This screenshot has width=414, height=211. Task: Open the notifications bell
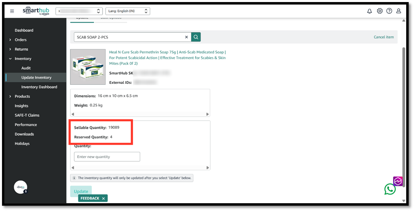click(370, 11)
